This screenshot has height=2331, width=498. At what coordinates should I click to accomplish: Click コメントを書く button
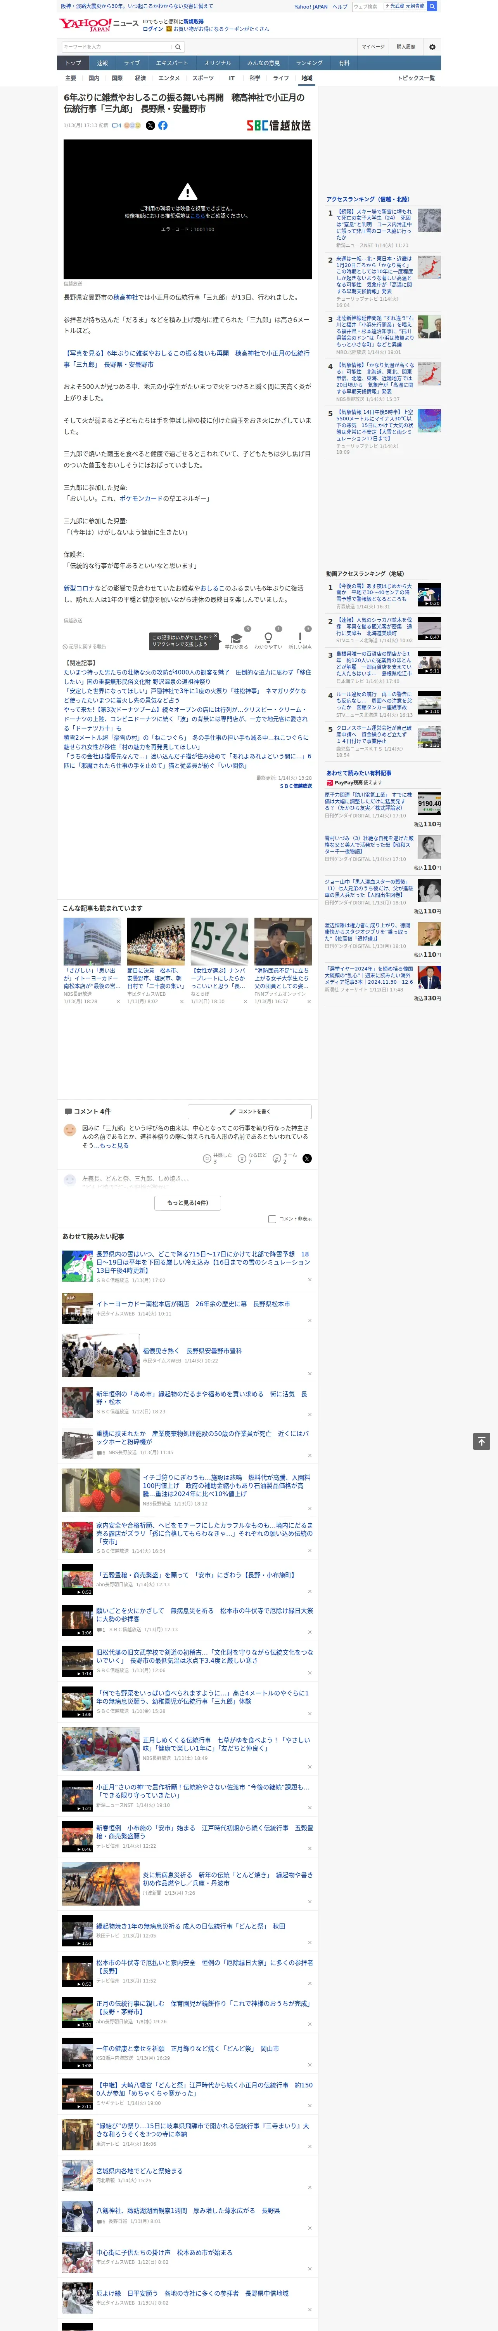point(249,1111)
